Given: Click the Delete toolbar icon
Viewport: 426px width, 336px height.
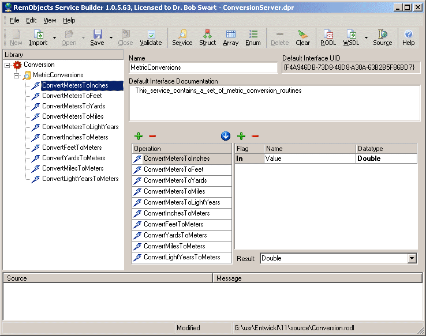Looking at the screenshot, I should pos(279,37).
